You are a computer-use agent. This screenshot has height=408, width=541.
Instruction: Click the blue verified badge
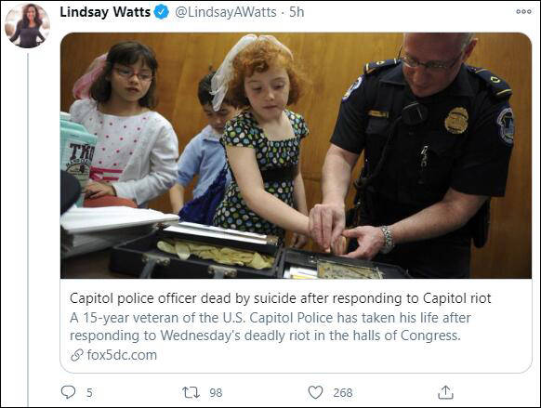coord(161,12)
